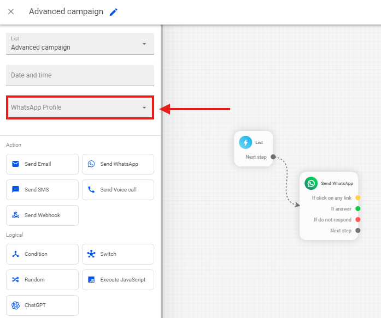Viewport: 381px width, 318px height.
Task: Add a Send WhatsApp action
Action: (x=118, y=164)
